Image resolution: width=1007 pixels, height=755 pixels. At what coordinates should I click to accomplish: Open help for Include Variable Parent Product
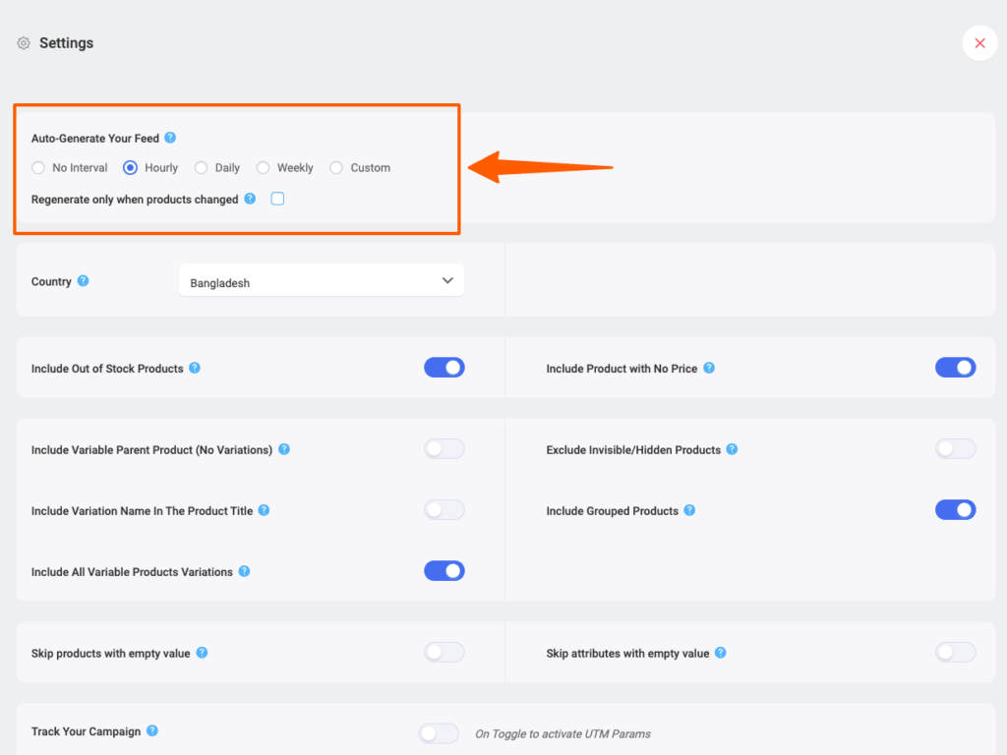[284, 448]
